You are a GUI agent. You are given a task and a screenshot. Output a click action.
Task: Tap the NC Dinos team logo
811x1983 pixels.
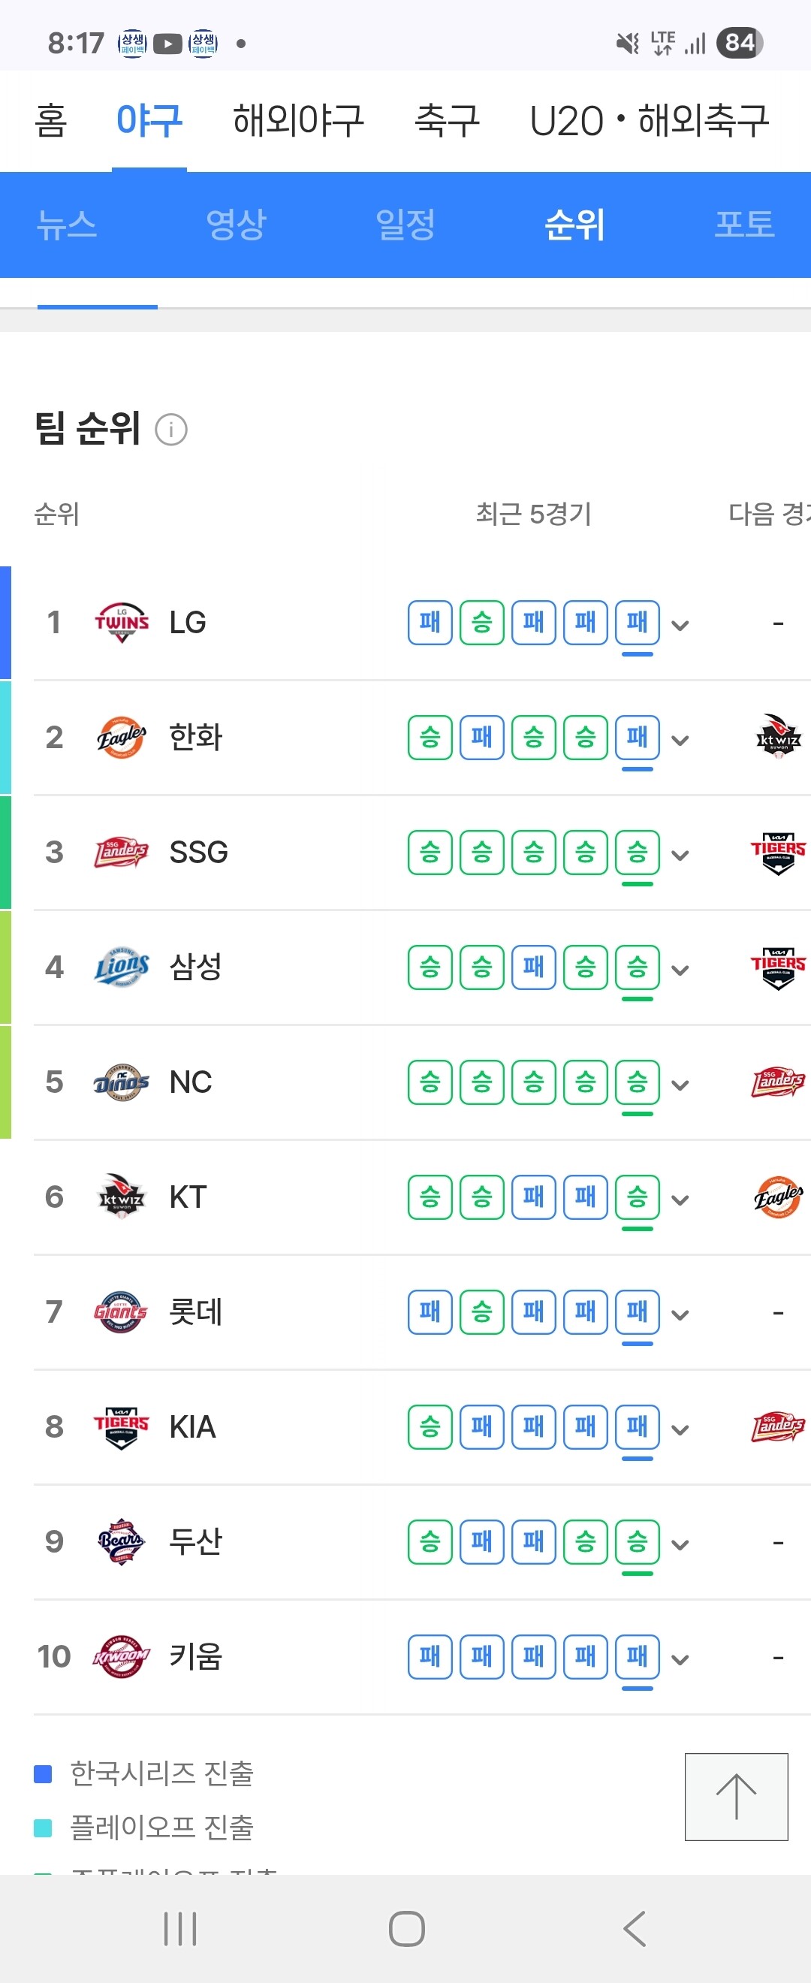click(122, 1082)
